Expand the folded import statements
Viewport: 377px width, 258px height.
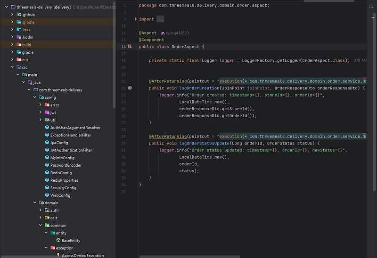[160, 19]
